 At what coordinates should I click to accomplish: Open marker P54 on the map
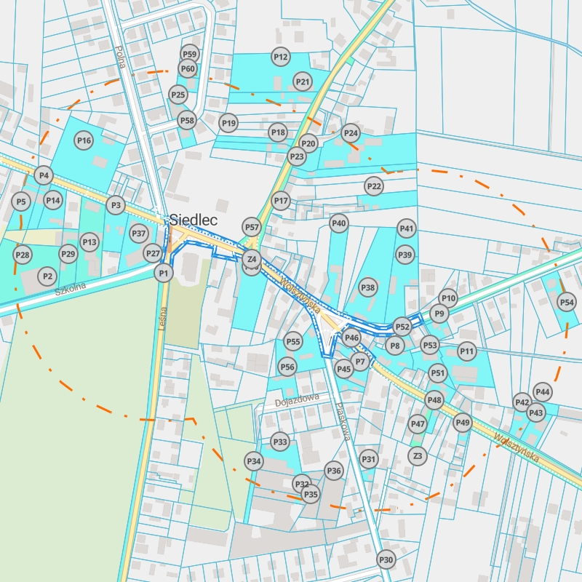click(x=567, y=302)
